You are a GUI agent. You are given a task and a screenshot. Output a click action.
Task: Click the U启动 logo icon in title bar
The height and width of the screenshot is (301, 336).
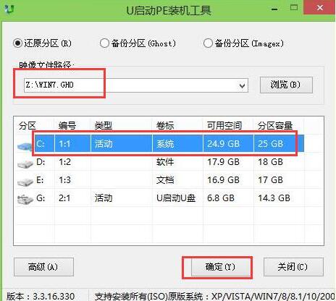coord(9,9)
